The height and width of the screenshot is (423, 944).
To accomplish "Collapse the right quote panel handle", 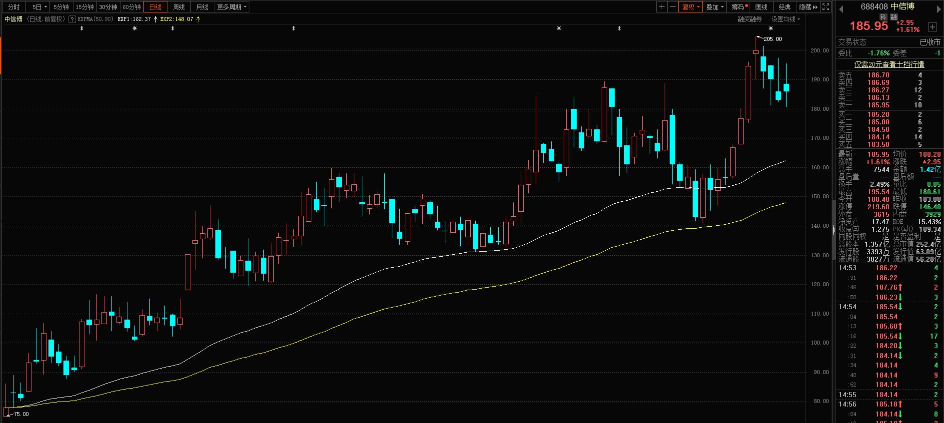I will pyautogui.click(x=834, y=230).
